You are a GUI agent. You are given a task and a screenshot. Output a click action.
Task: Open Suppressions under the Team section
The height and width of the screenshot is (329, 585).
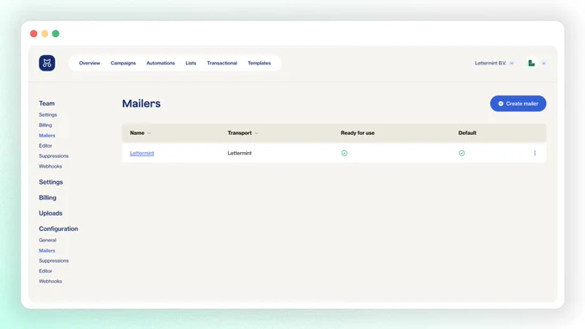pos(53,156)
